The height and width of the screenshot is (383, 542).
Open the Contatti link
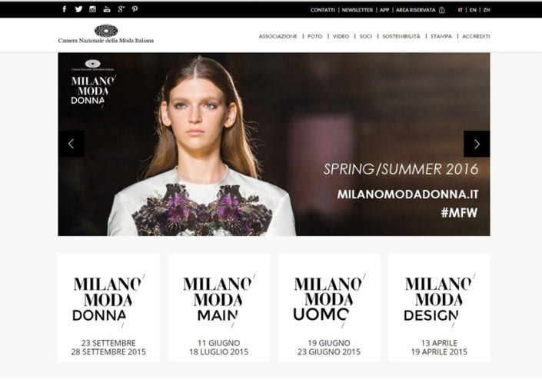322,10
